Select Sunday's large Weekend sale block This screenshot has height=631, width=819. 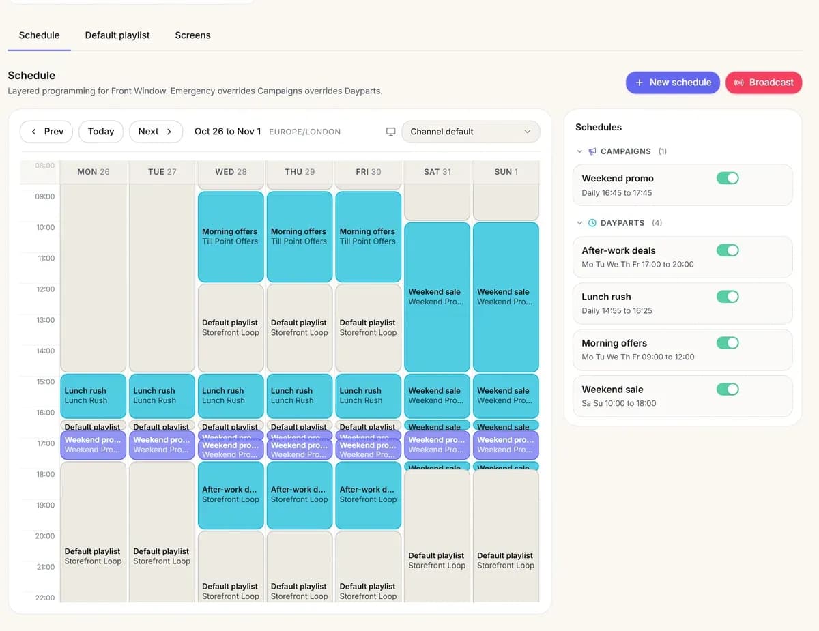(506, 297)
